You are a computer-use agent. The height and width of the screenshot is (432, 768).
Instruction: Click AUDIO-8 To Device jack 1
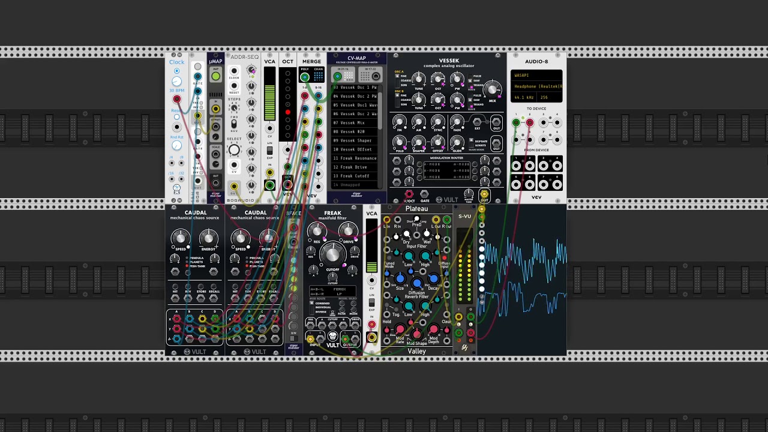click(516, 123)
